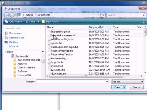Select TutorialGrabText1.txt in the list
This screenshot has width=147, height=110.
point(62,54)
